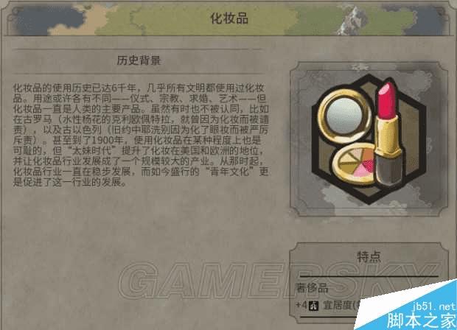Click the hexagonal cosmetics resource portrait frame
This screenshot has width=457, height=330.
tap(369, 139)
